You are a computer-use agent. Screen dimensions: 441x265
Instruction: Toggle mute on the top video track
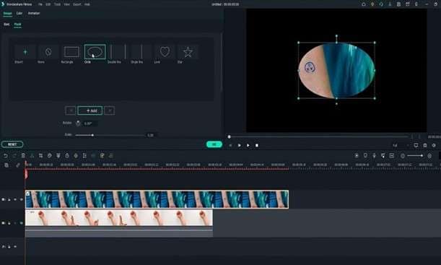click(15, 199)
